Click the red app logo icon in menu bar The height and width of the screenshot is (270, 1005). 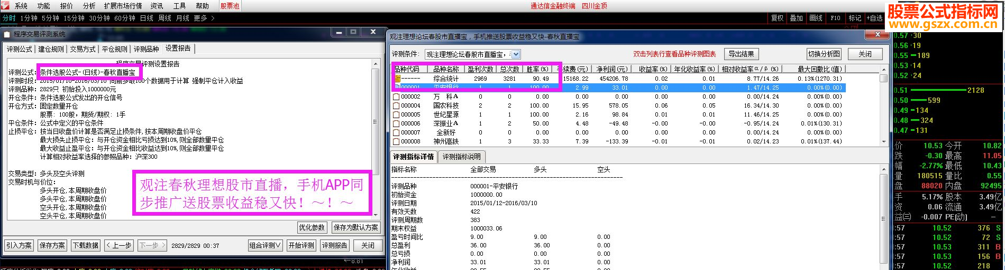point(5,6)
